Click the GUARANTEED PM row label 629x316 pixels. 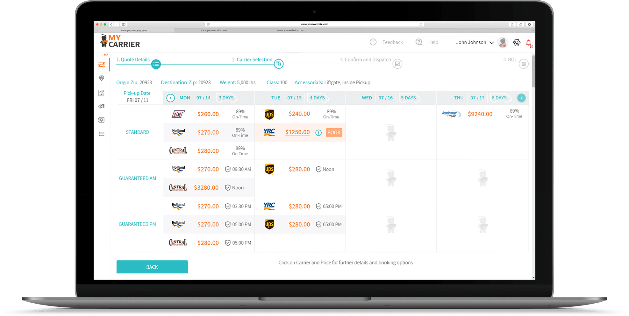[137, 224]
